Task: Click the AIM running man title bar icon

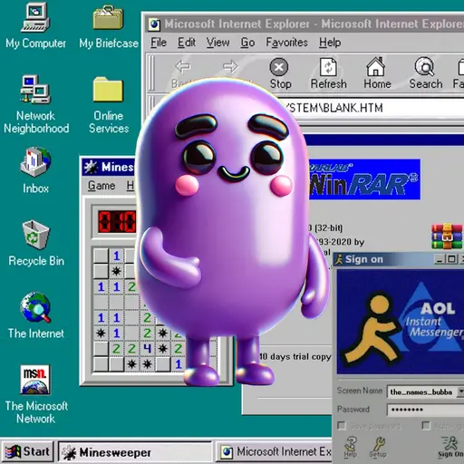Action: pos(339,259)
